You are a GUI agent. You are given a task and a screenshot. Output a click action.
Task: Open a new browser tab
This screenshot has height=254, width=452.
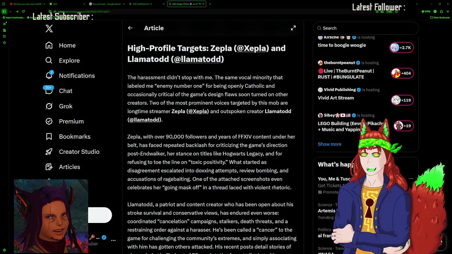pyautogui.click(x=210, y=4)
